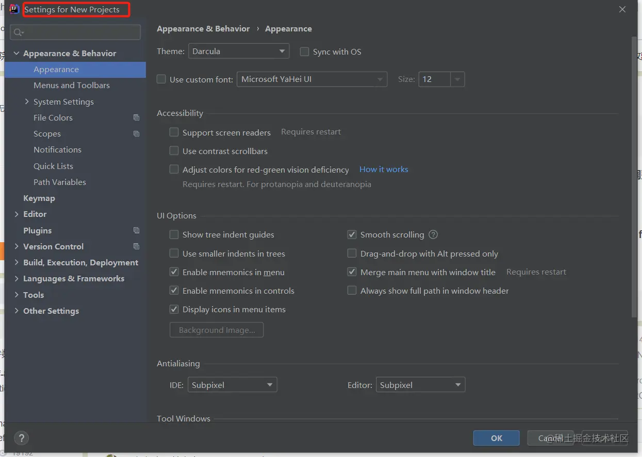Click the search magnifier icon in settings search
The image size is (642, 457).
(18, 32)
